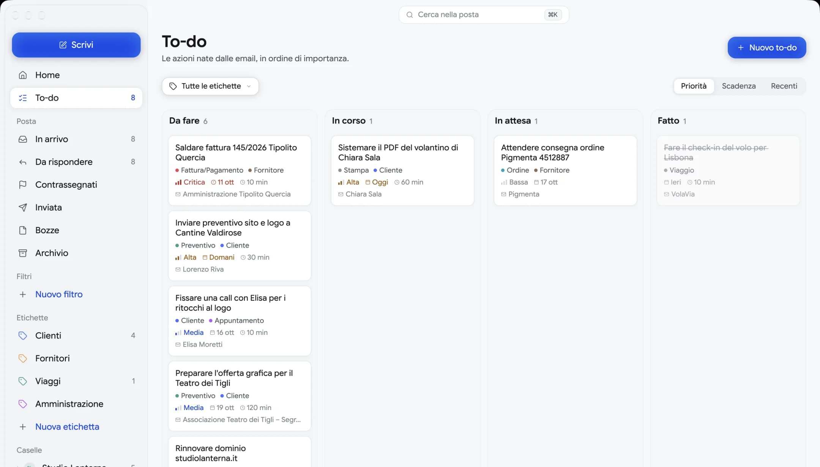The width and height of the screenshot is (820, 467).
Task: Click the Bozze document icon
Action: [23, 230]
